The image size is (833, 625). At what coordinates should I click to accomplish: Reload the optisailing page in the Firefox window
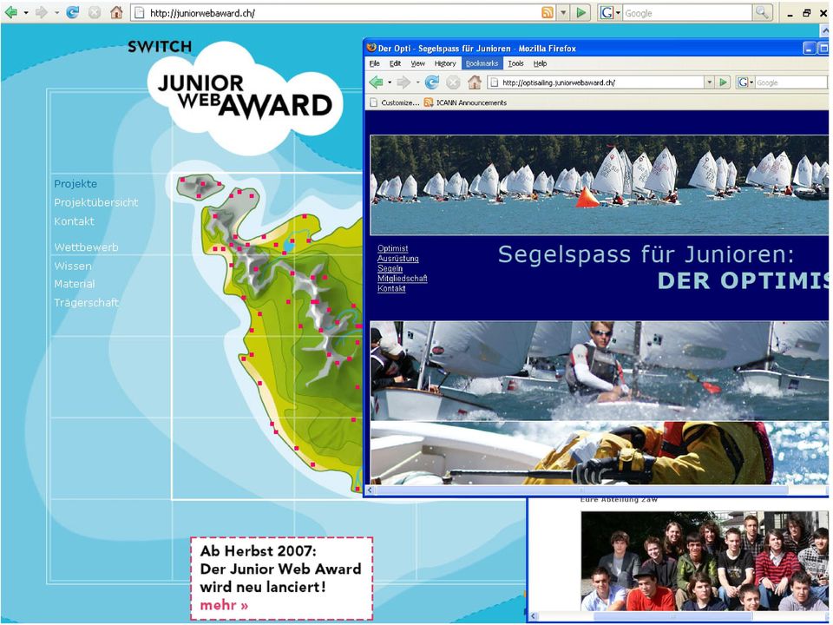(432, 82)
